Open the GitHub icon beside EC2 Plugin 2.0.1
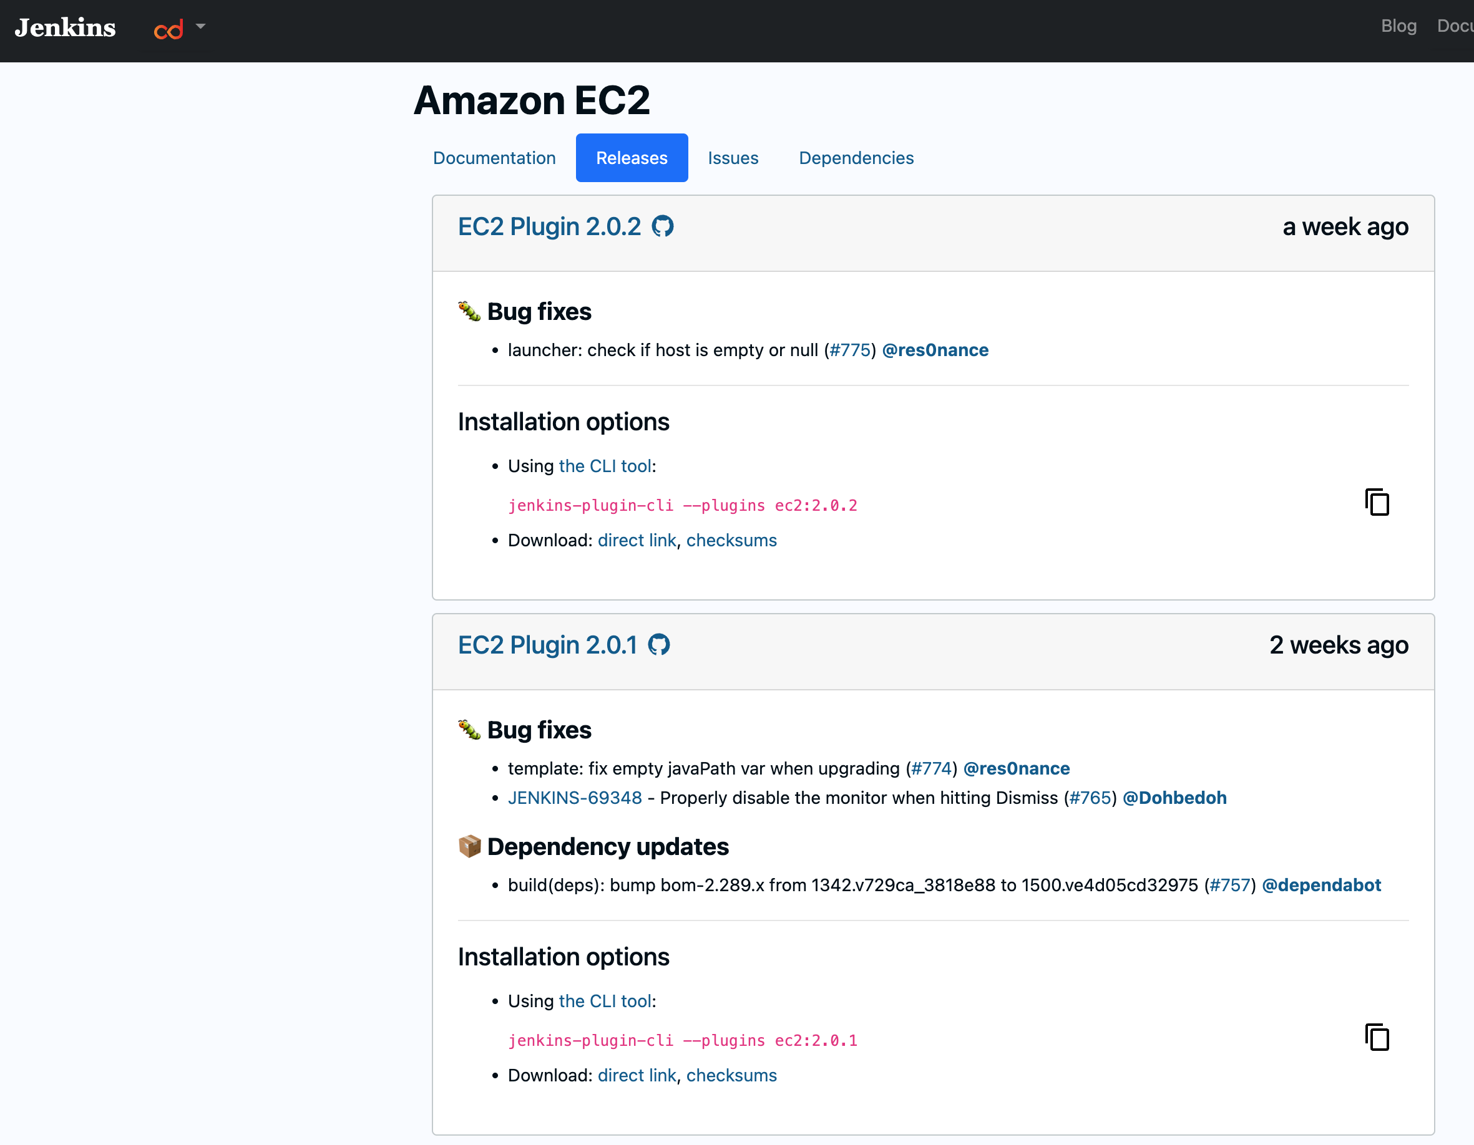1474x1145 pixels. pos(659,645)
